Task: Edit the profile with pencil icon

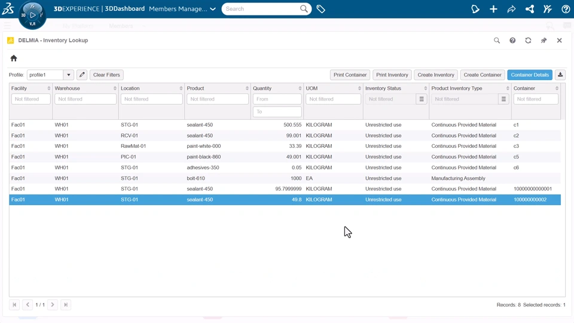Action: pyautogui.click(x=82, y=75)
